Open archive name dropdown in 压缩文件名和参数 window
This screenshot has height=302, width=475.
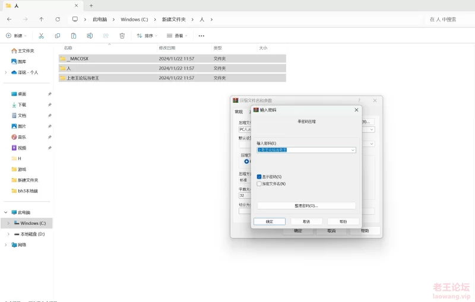372,129
